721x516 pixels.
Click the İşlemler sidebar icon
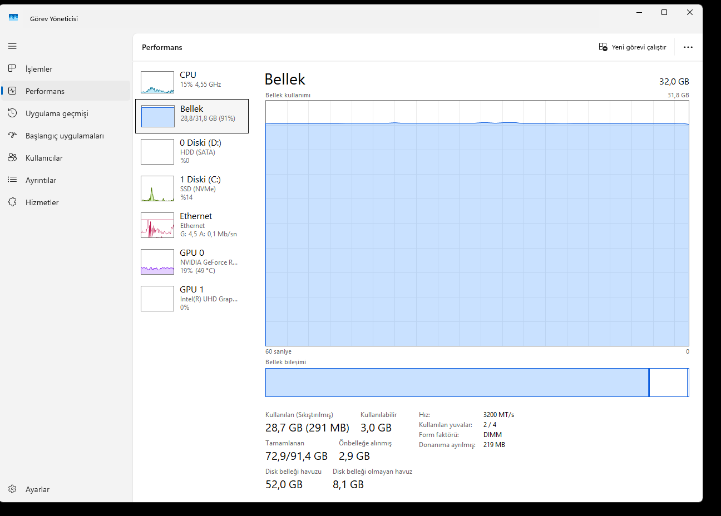click(12, 68)
